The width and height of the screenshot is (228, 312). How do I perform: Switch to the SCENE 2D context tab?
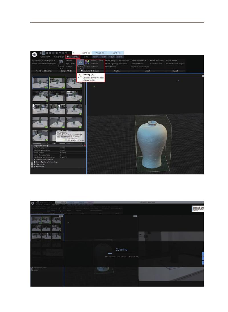click(86, 53)
